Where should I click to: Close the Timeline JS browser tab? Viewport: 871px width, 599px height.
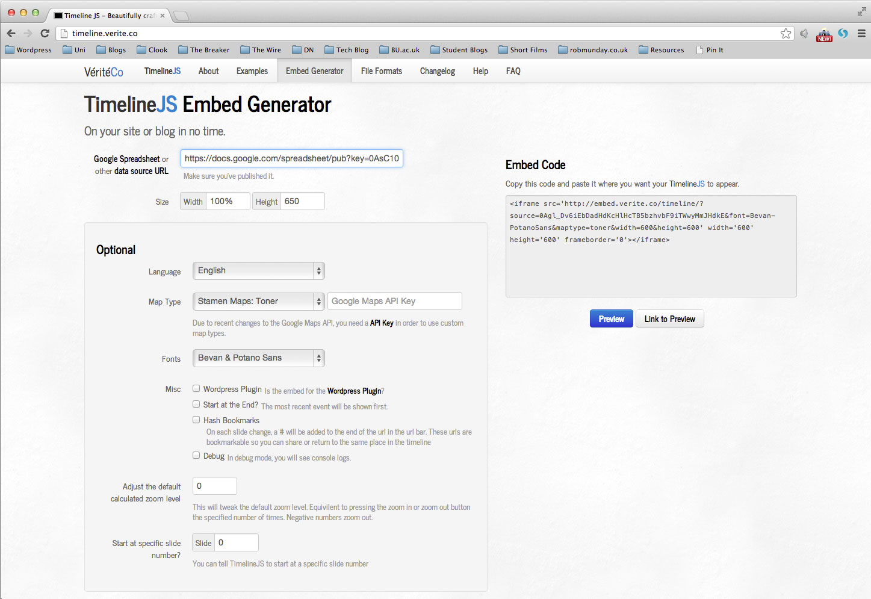pos(163,16)
